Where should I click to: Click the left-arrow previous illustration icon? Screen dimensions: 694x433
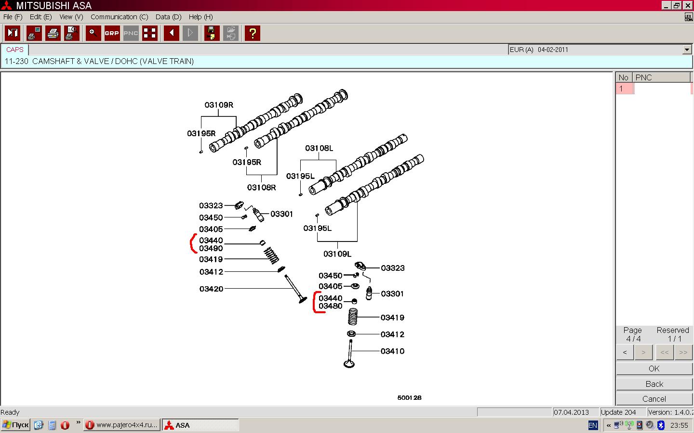(172, 33)
